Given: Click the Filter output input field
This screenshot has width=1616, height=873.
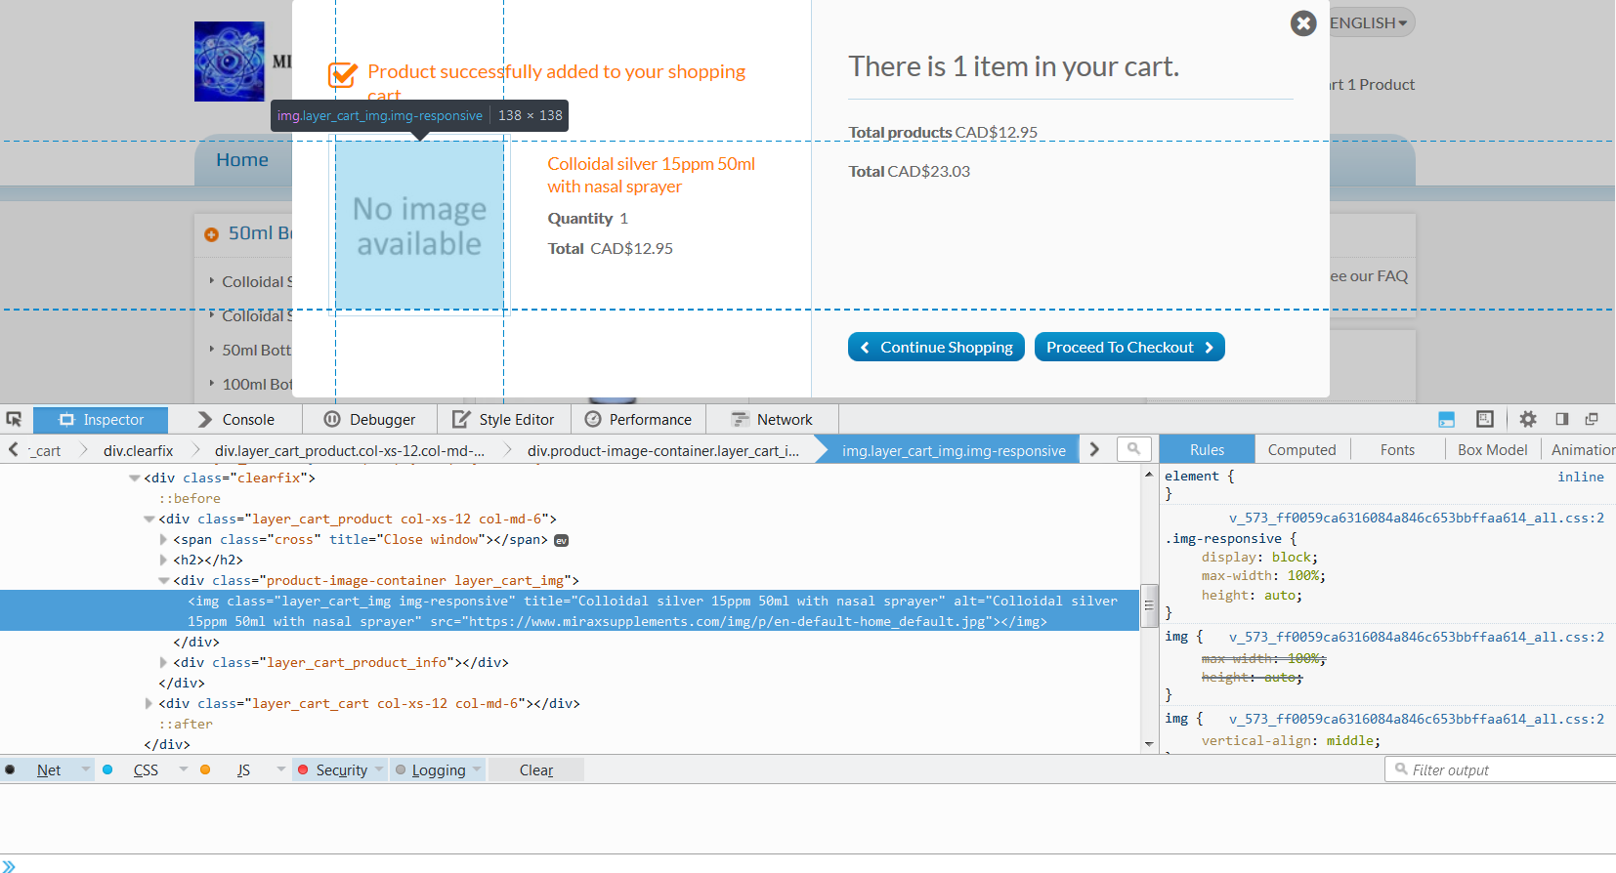Looking at the screenshot, I should 1501,769.
